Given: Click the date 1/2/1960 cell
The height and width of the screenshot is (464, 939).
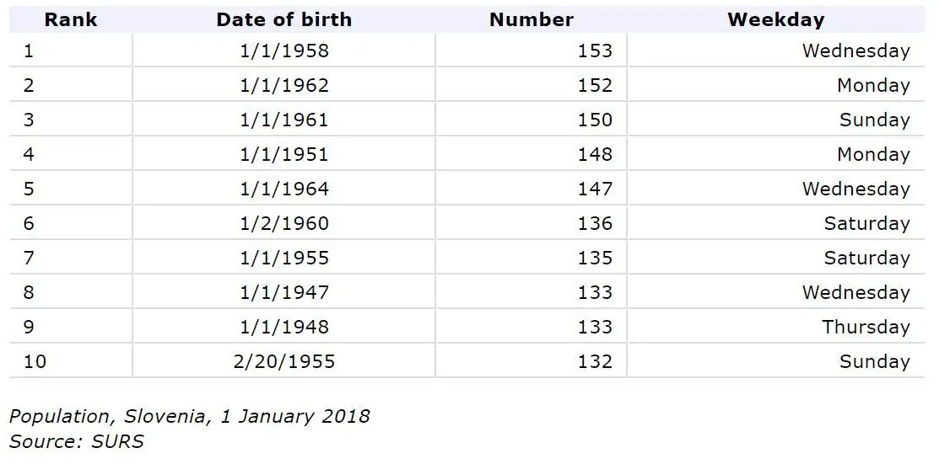Looking at the screenshot, I should pos(284,223).
